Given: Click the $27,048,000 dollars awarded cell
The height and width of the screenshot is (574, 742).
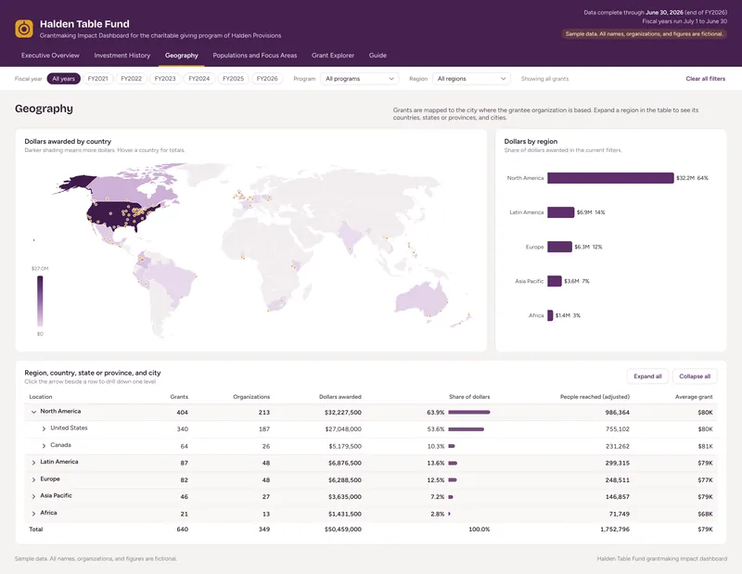Looking at the screenshot, I should click(x=343, y=429).
